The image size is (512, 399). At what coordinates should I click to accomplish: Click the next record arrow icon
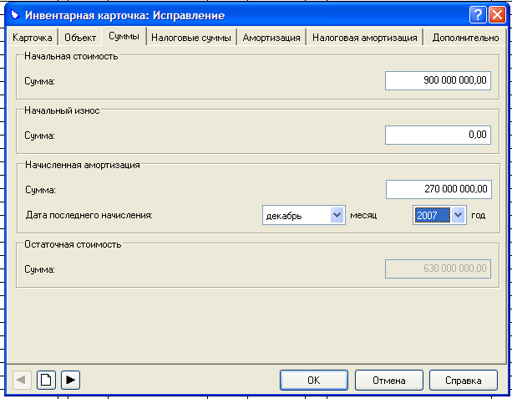[71, 380]
